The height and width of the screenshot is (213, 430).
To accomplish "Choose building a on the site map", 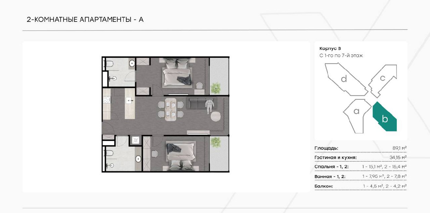I will (x=356, y=113).
